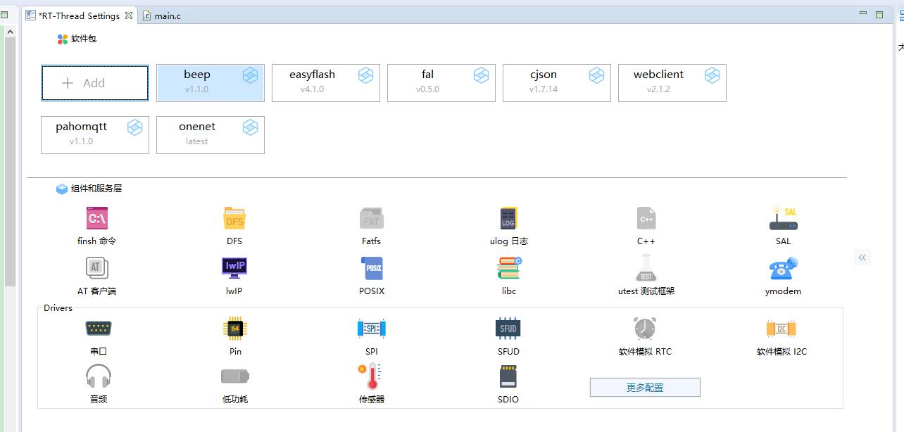The height and width of the screenshot is (432, 904).
Task: Click the libc books icon
Action: [x=508, y=268]
